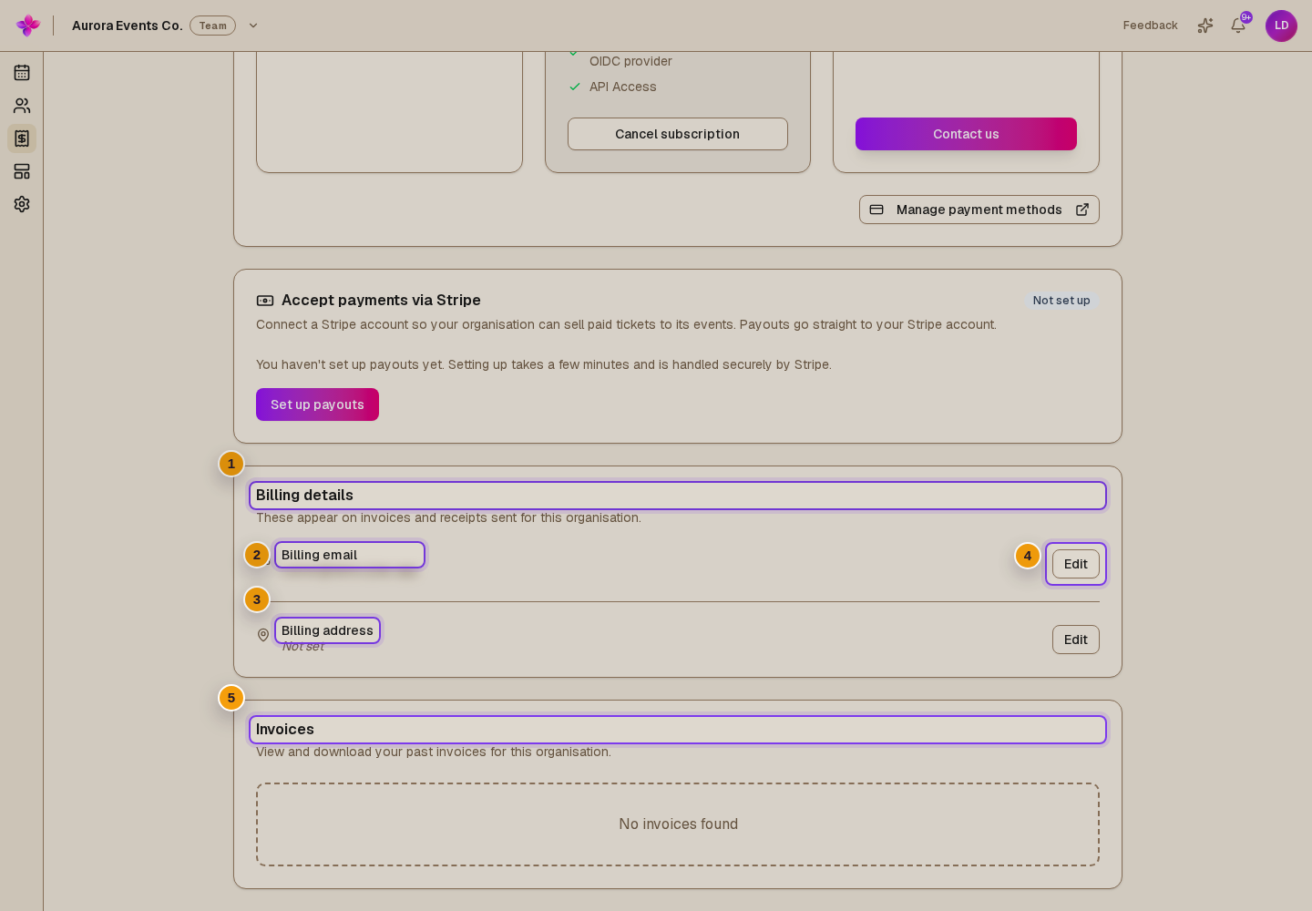Click the 'Not set up' status badge
1312x911 pixels.
pyautogui.click(x=1061, y=301)
